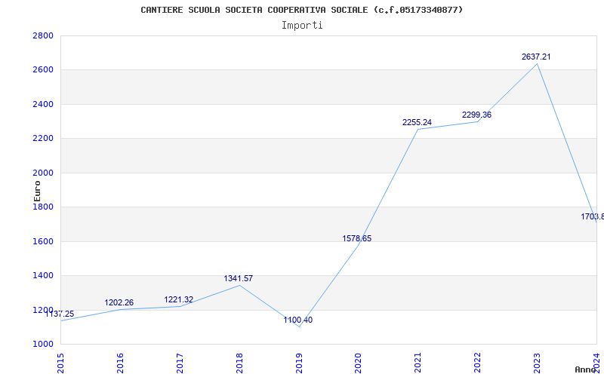Click y-axis tick 1400
Image resolution: width=604 pixels, height=377 pixels.
[43, 276]
